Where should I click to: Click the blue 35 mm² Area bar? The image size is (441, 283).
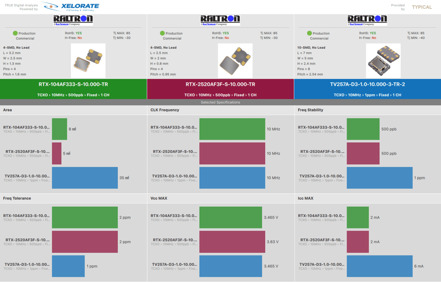(85, 178)
